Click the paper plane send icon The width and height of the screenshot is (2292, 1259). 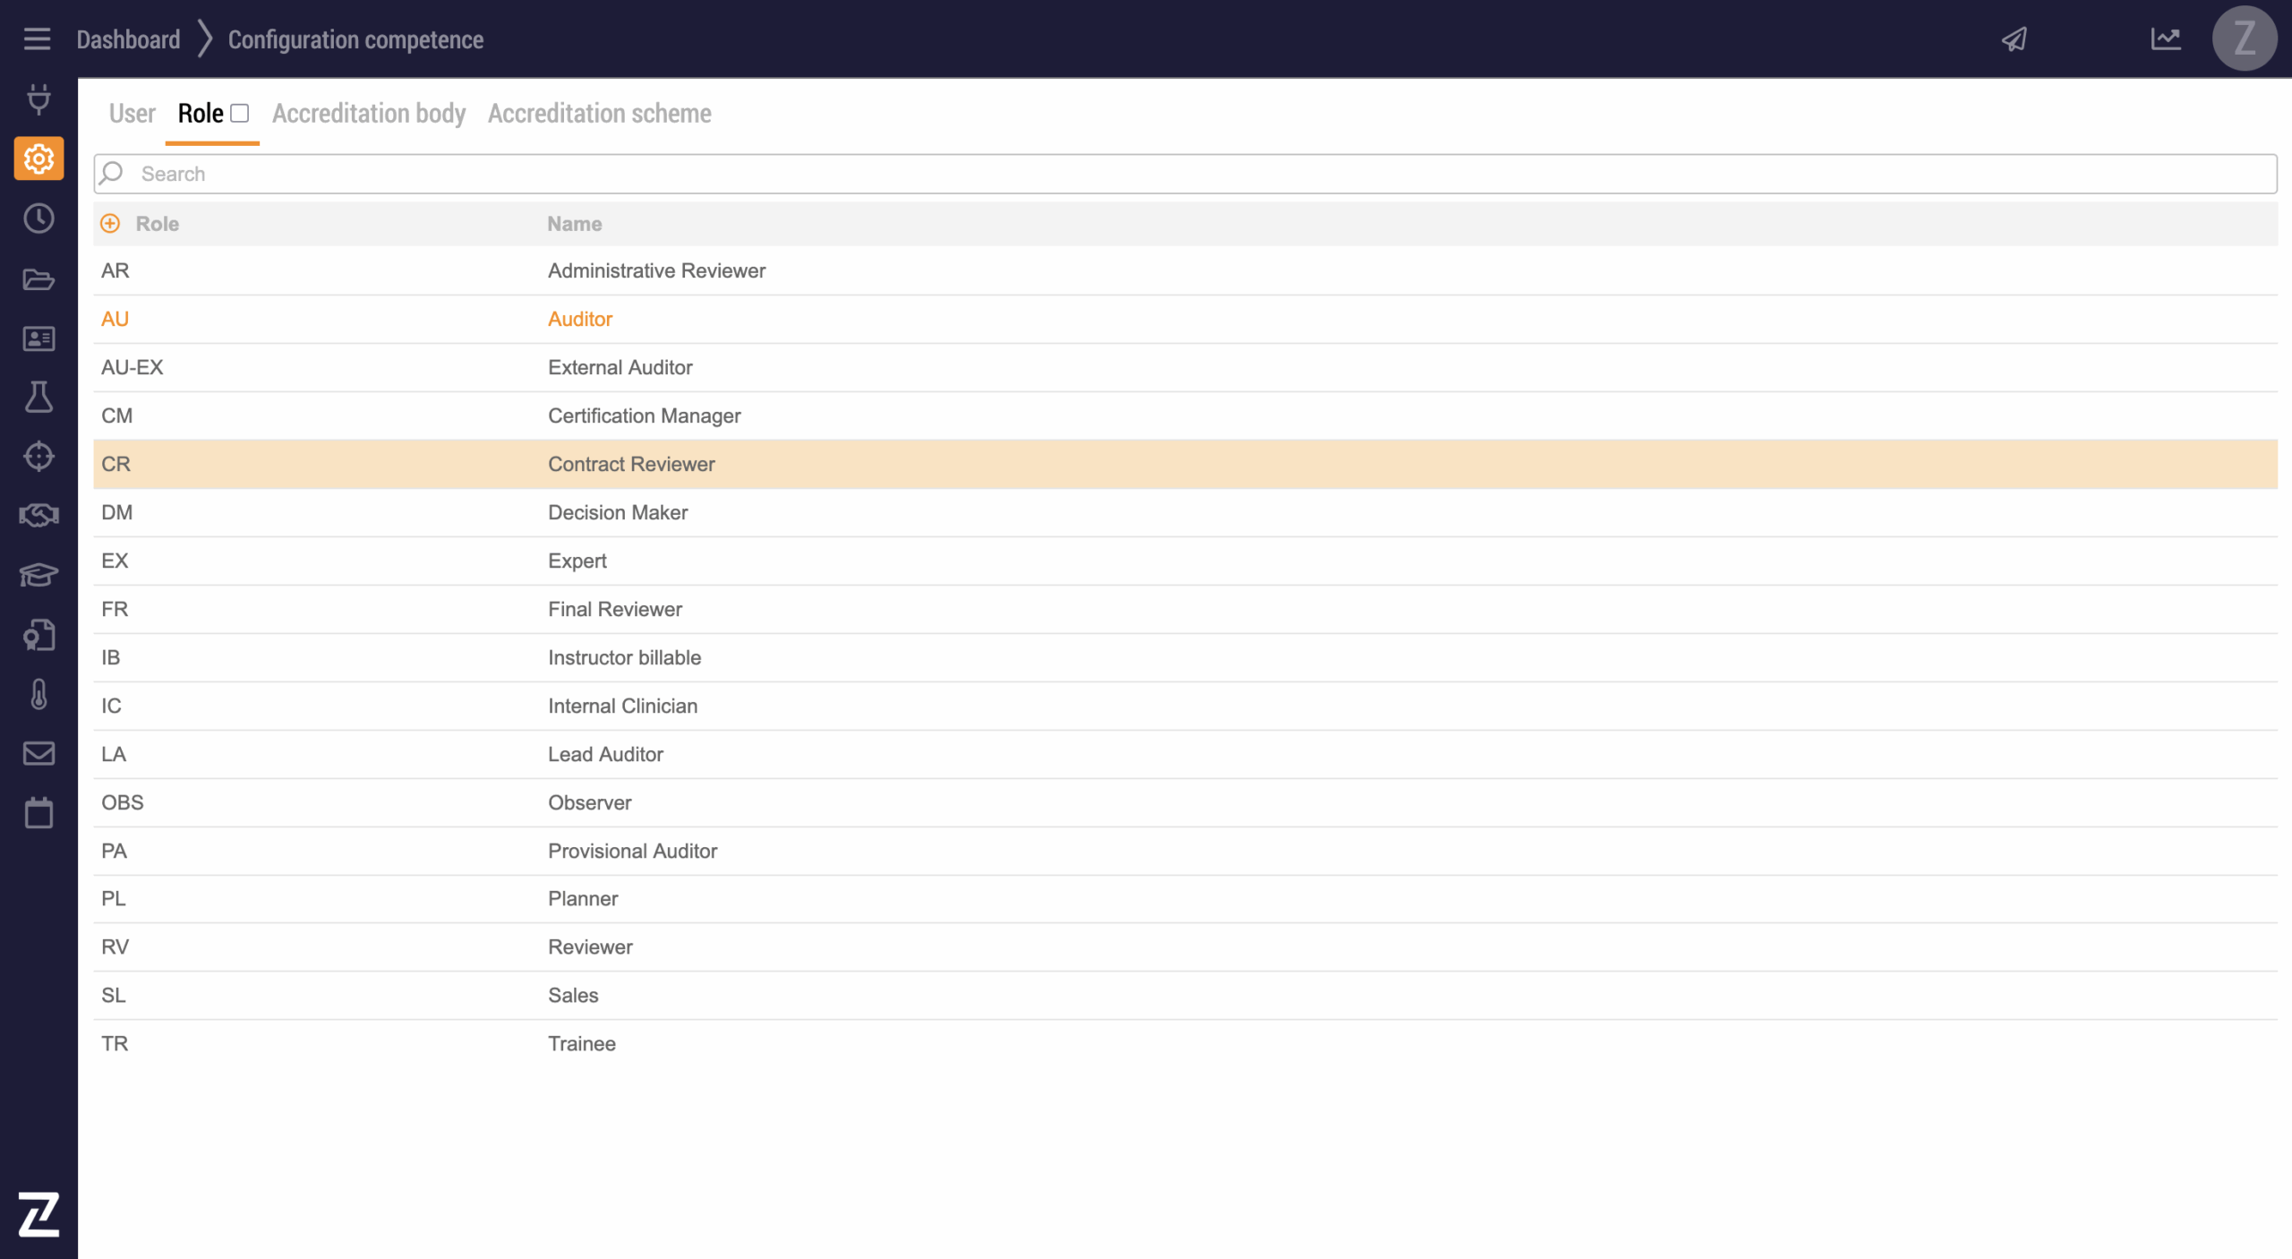[x=2014, y=39]
